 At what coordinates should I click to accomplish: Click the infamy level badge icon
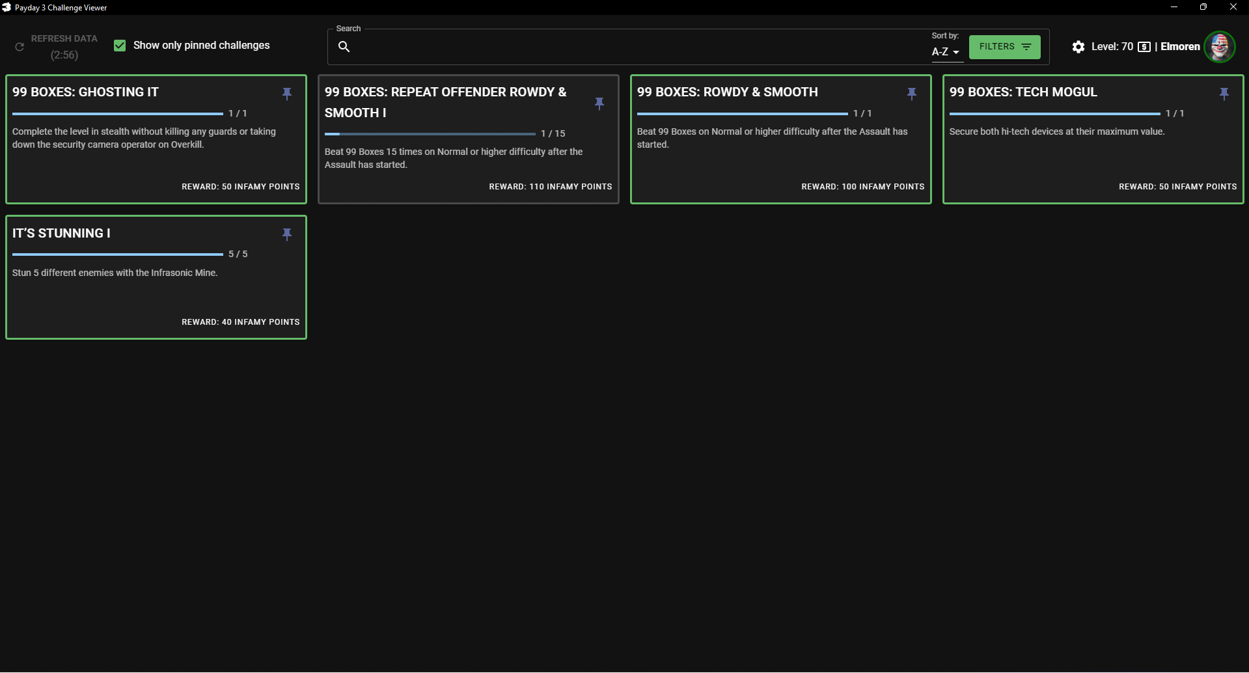click(x=1144, y=47)
